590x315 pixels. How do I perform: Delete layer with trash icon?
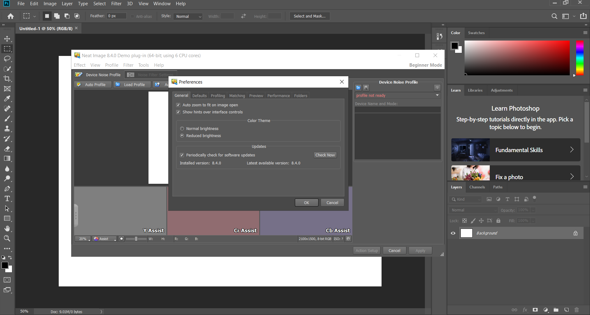click(576, 310)
